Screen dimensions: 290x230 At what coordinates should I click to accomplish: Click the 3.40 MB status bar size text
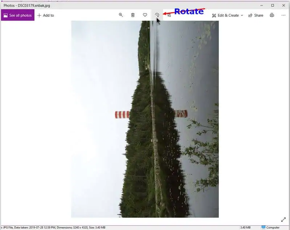coord(245,227)
